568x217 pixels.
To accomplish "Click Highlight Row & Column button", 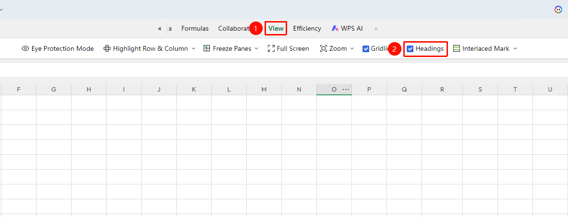I will pyautogui.click(x=145, y=48).
